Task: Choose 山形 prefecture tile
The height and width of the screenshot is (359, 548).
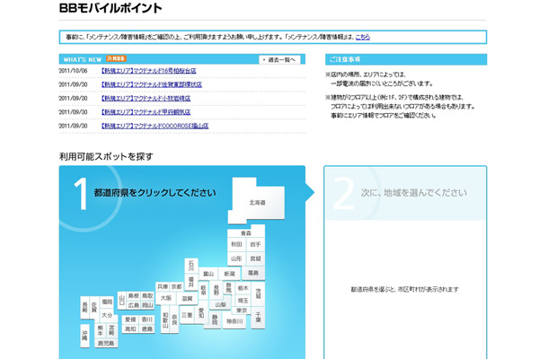Action: 236,258
